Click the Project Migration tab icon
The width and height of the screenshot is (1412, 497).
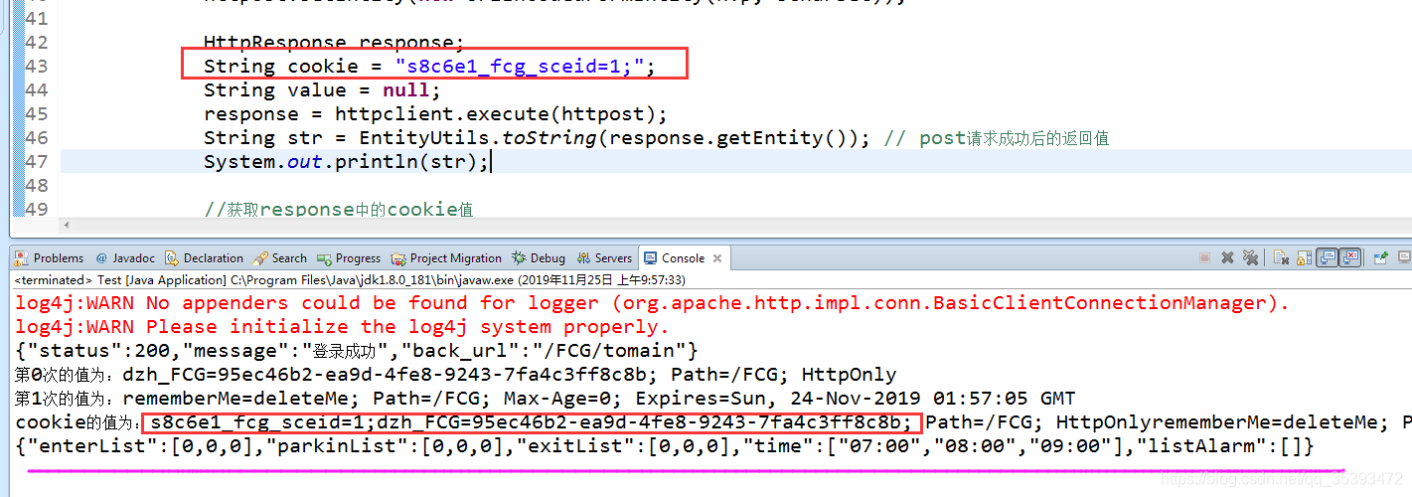(x=398, y=258)
